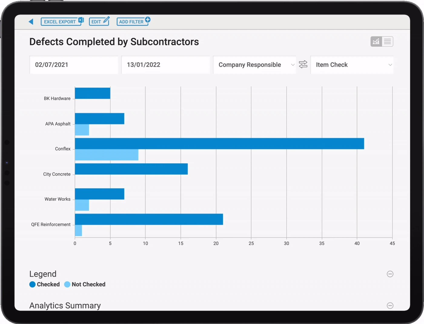
Task: Open the Item Check dropdown
Action: (x=352, y=65)
